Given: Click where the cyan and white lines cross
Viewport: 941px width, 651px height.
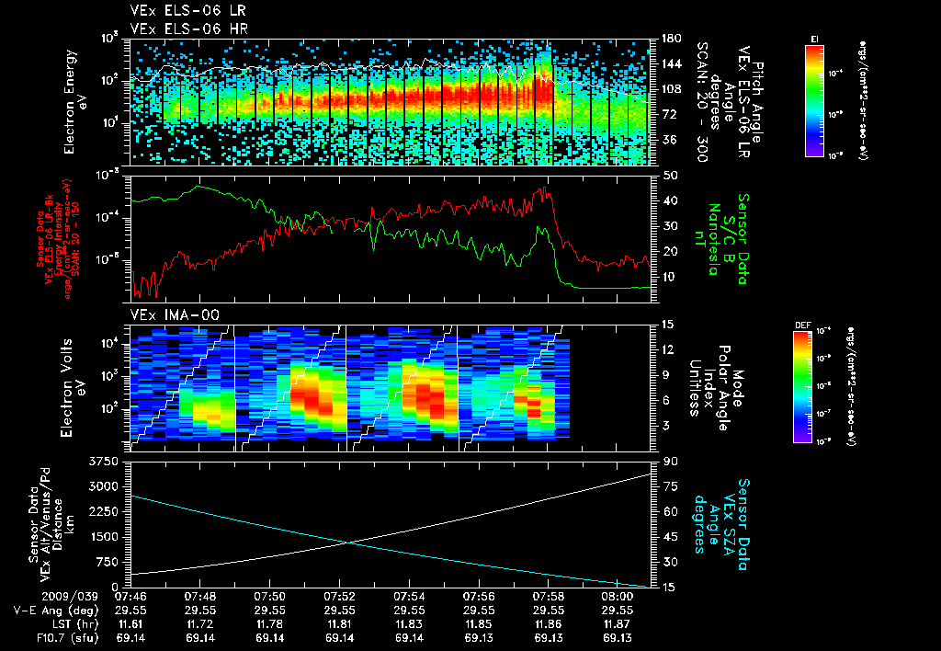Looking at the screenshot, I should click(x=348, y=542).
